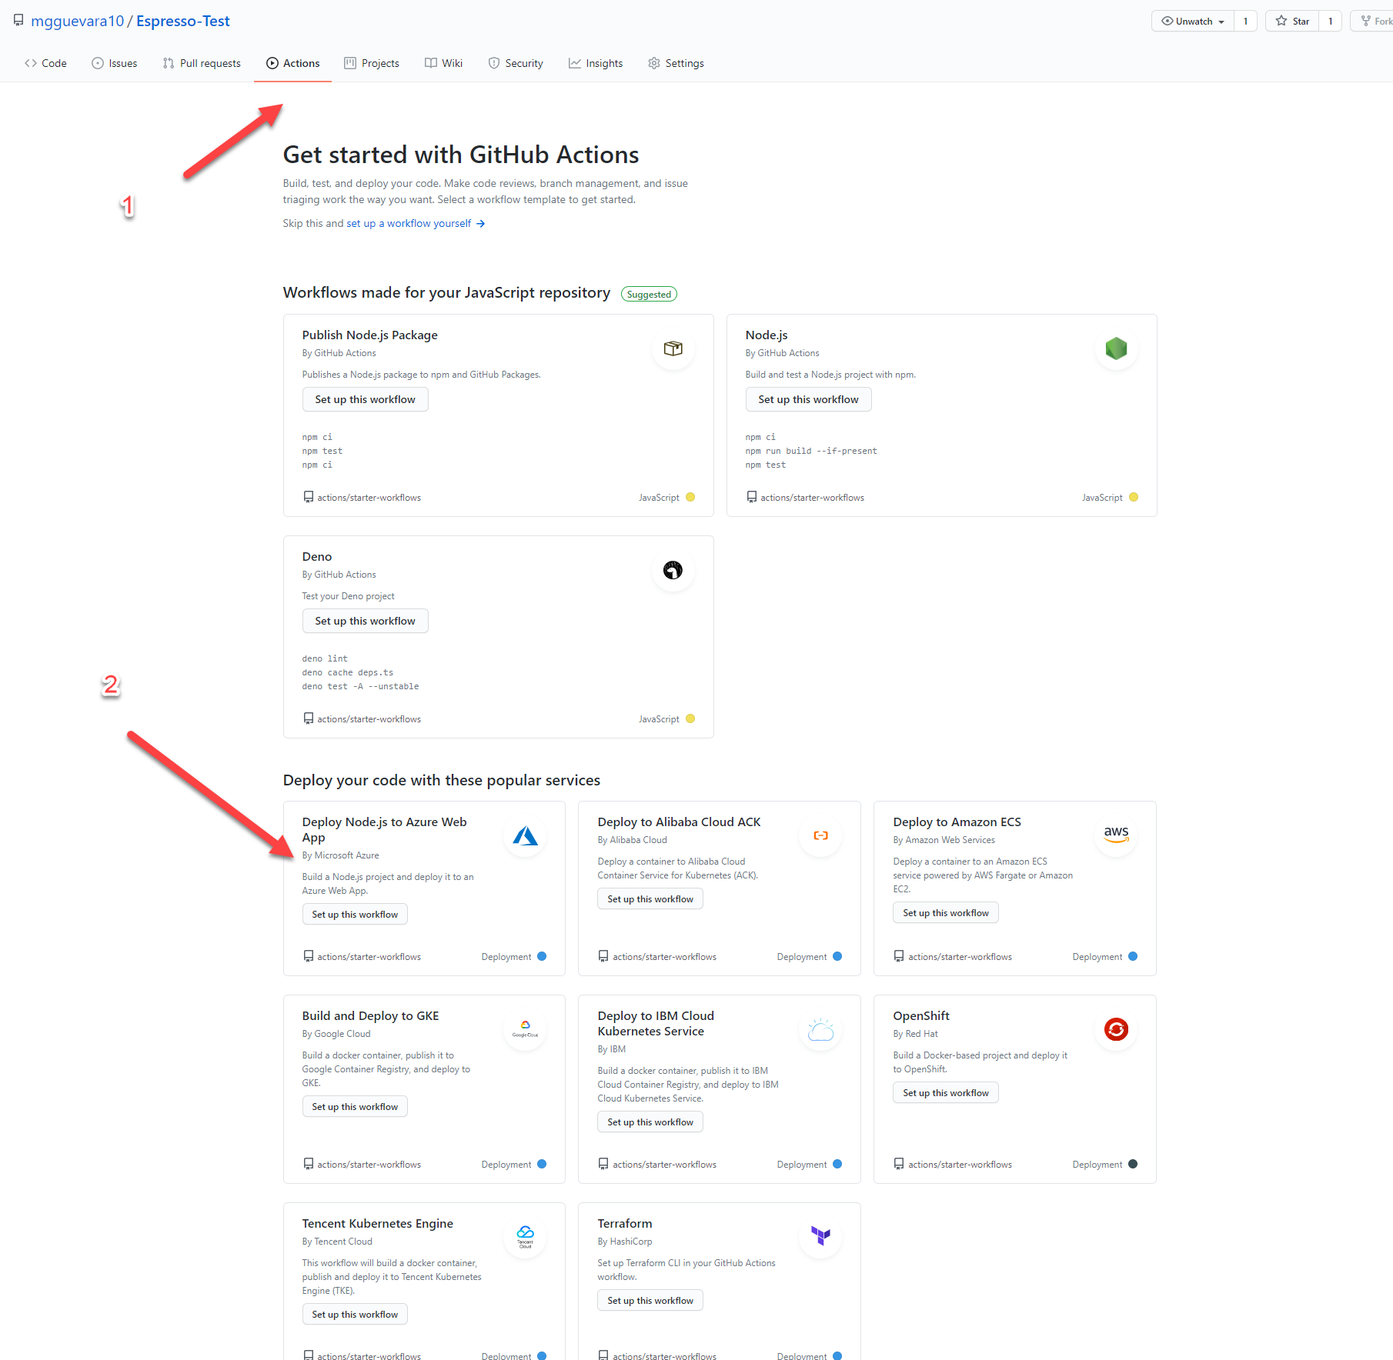Viewport: 1393px width, 1360px height.
Task: Click the By Microsoft Azure text
Action: point(340,855)
